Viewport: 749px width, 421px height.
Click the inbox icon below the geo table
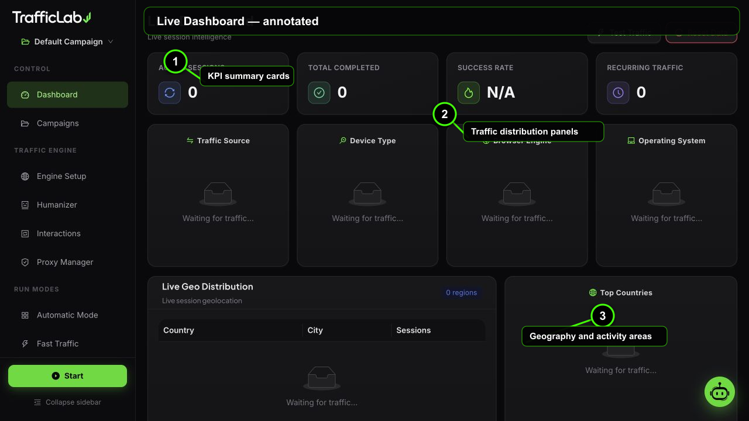322,378
